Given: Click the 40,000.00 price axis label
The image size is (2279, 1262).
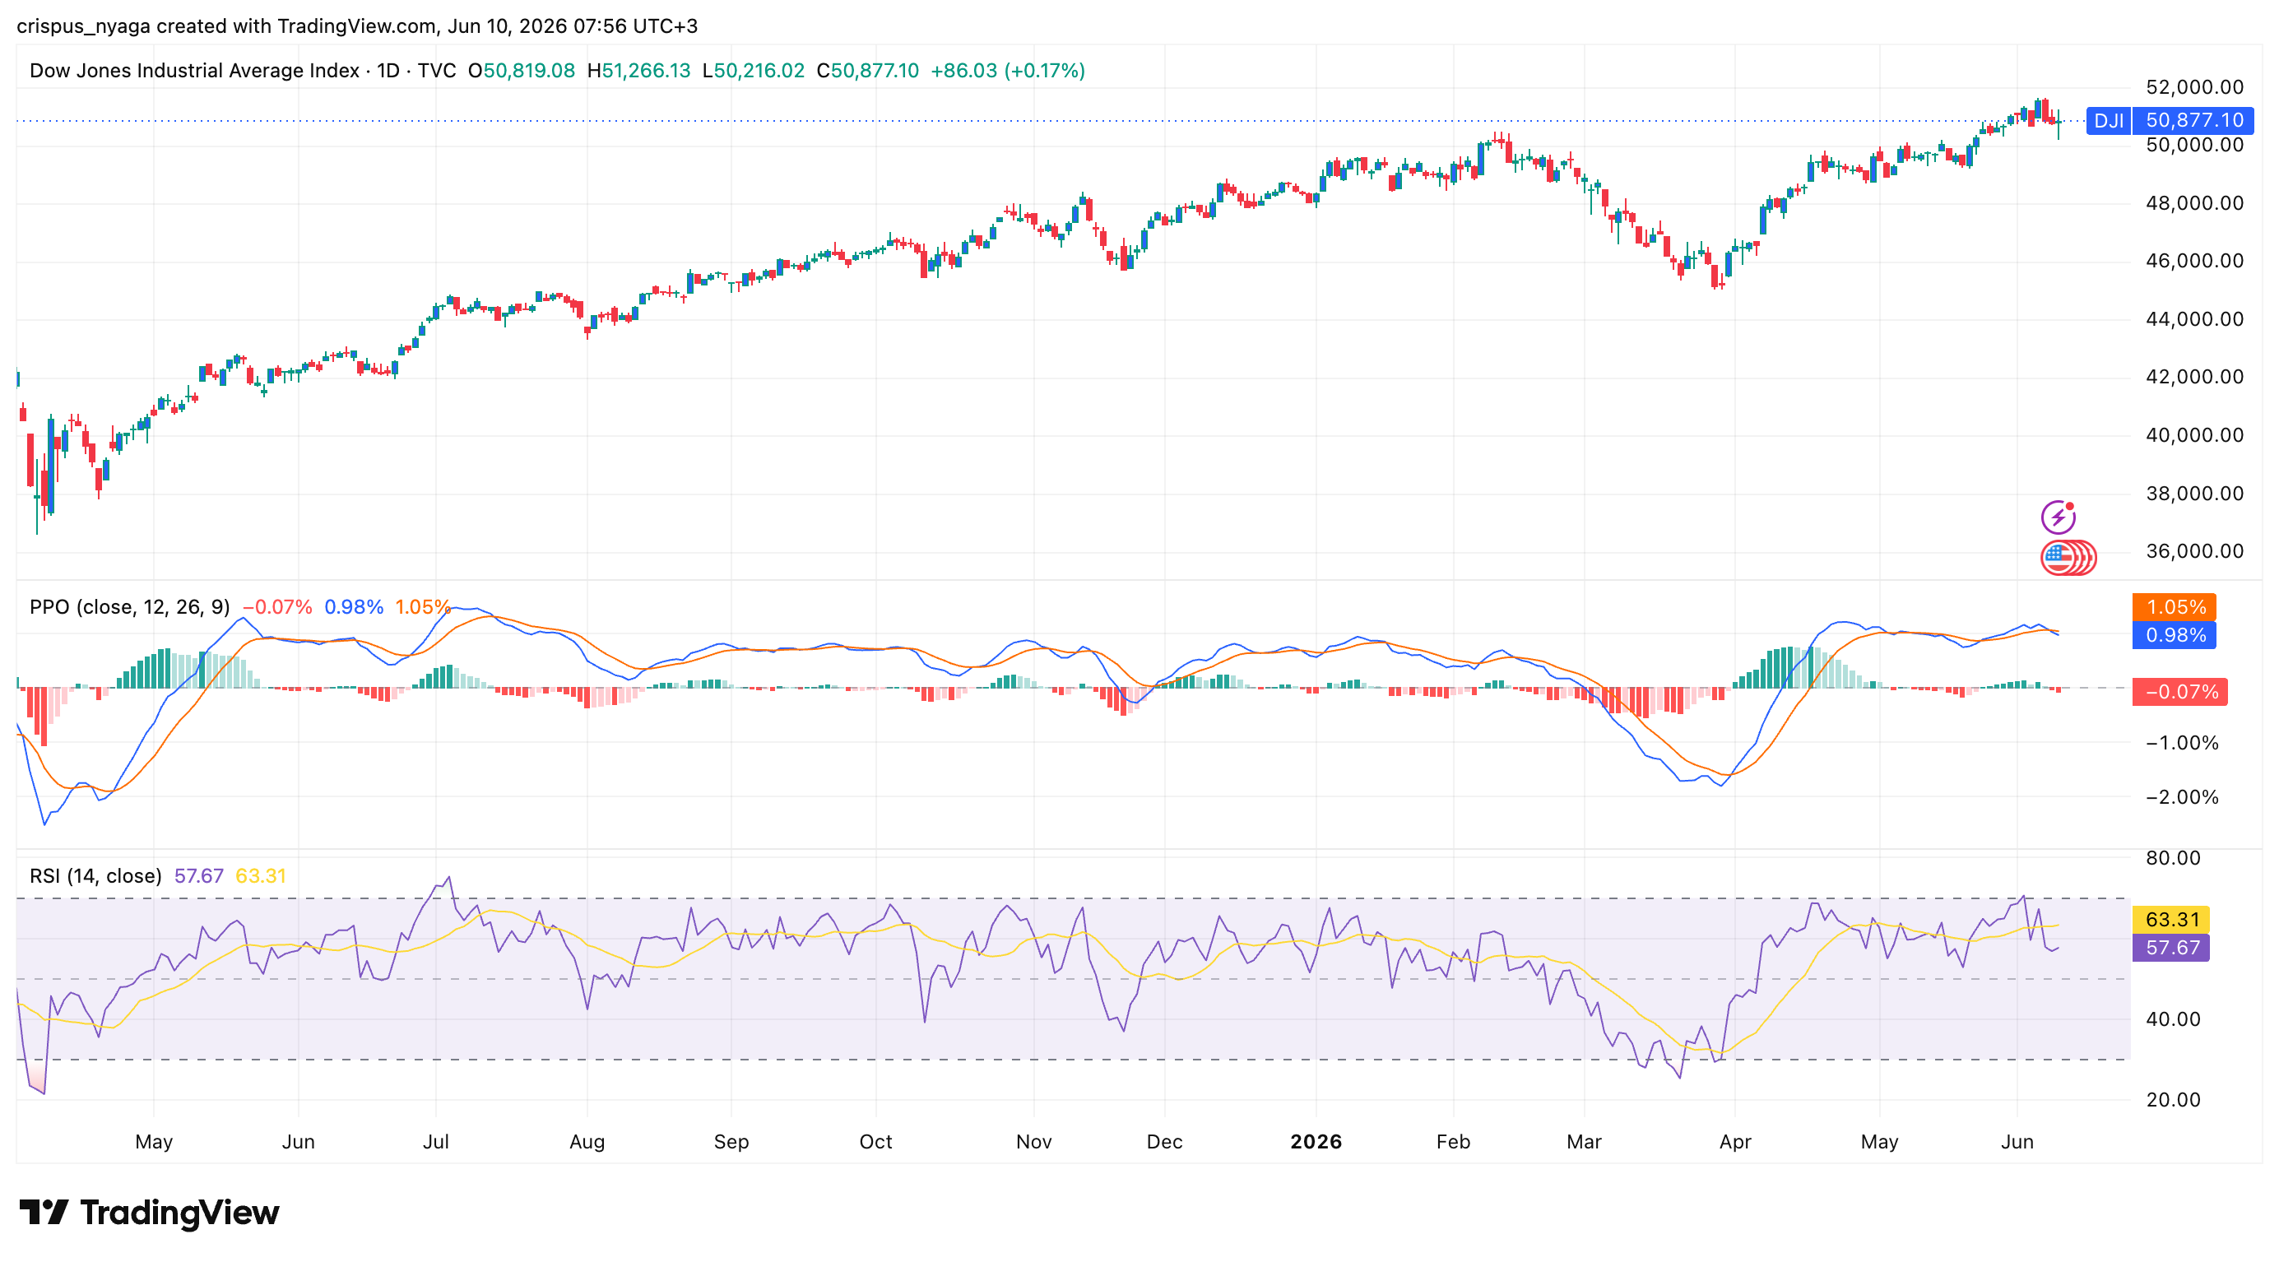Looking at the screenshot, I should pos(2194,435).
